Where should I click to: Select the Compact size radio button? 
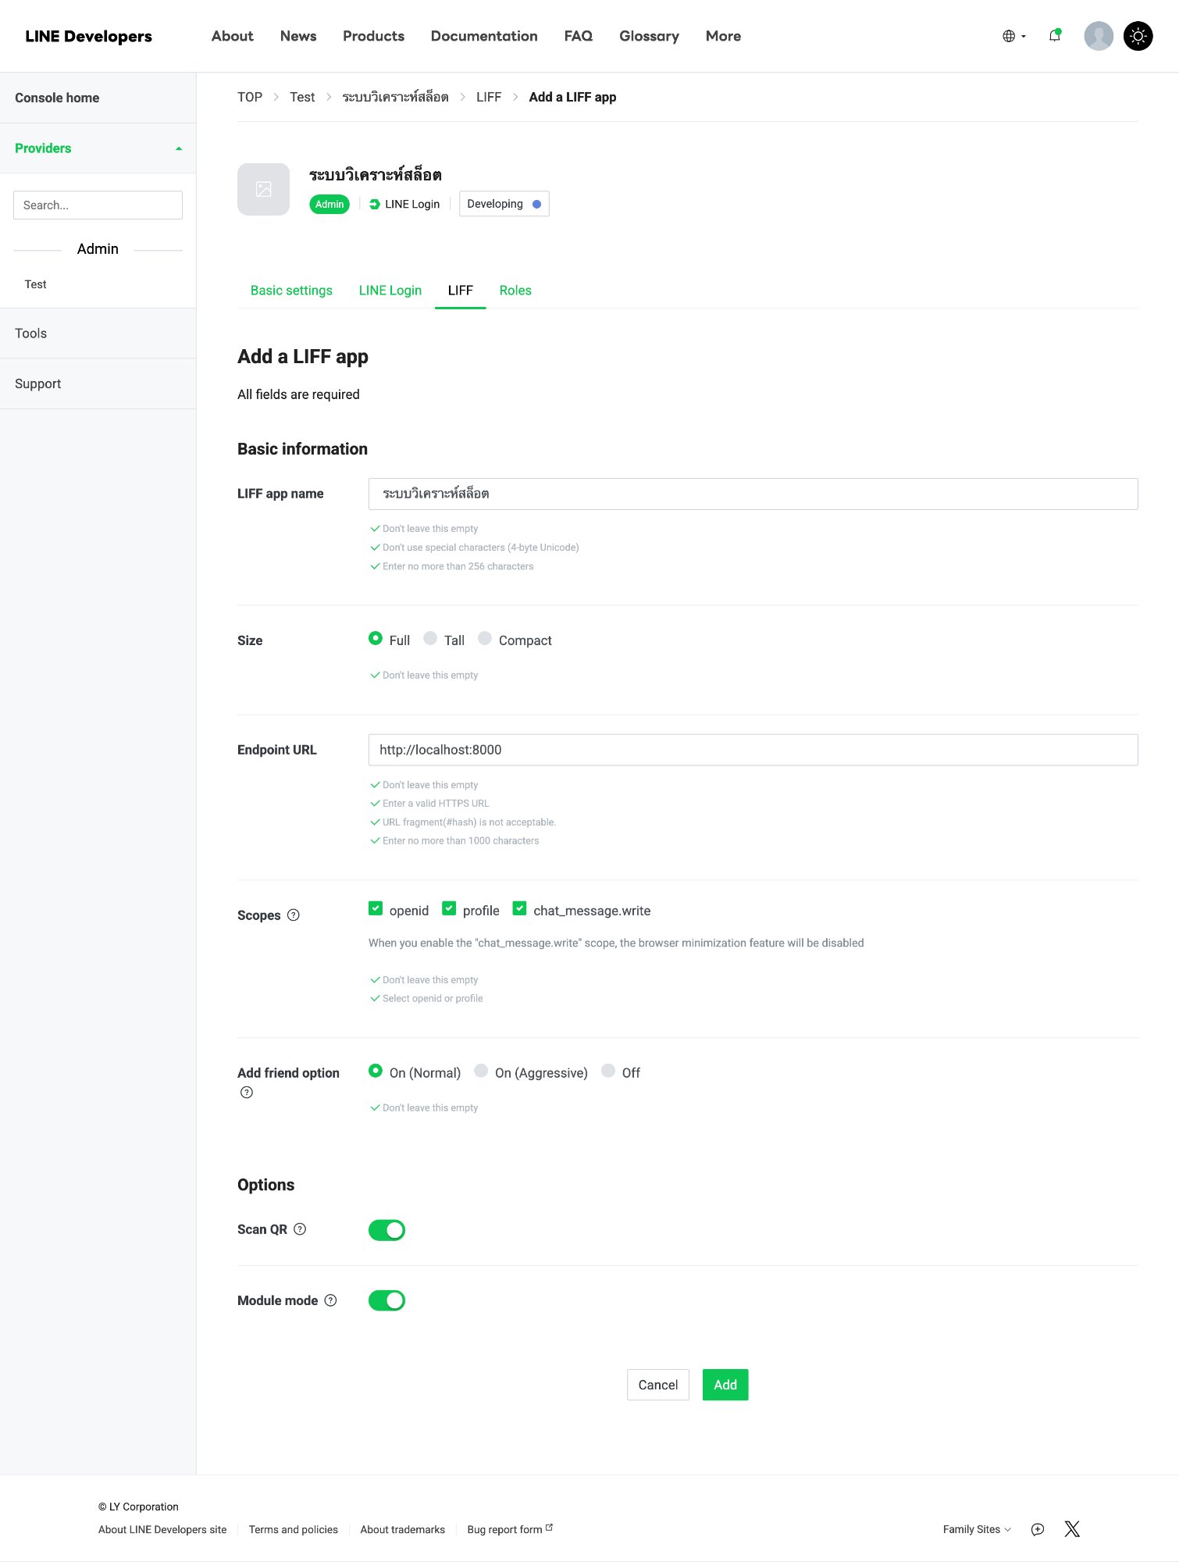click(x=485, y=638)
